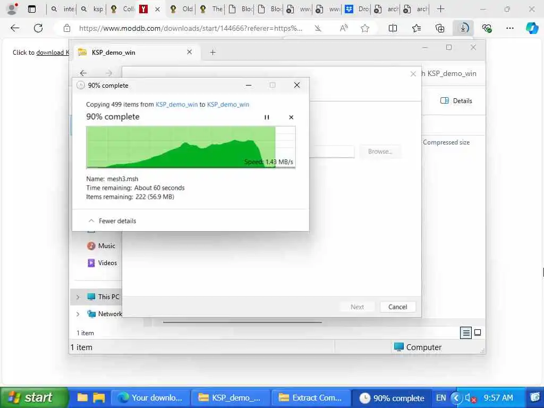
Task: Switch Explorer to details list view
Action: click(x=466, y=333)
